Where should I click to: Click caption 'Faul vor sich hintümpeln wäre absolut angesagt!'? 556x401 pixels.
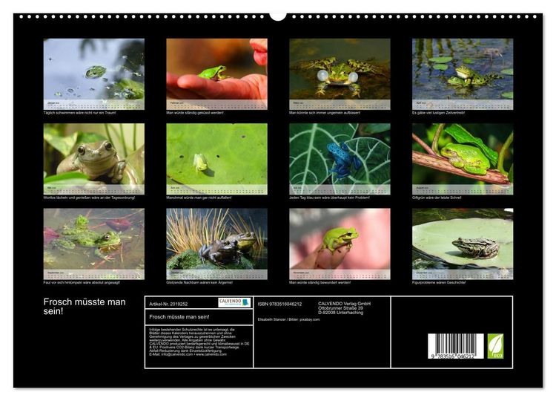click(82, 282)
